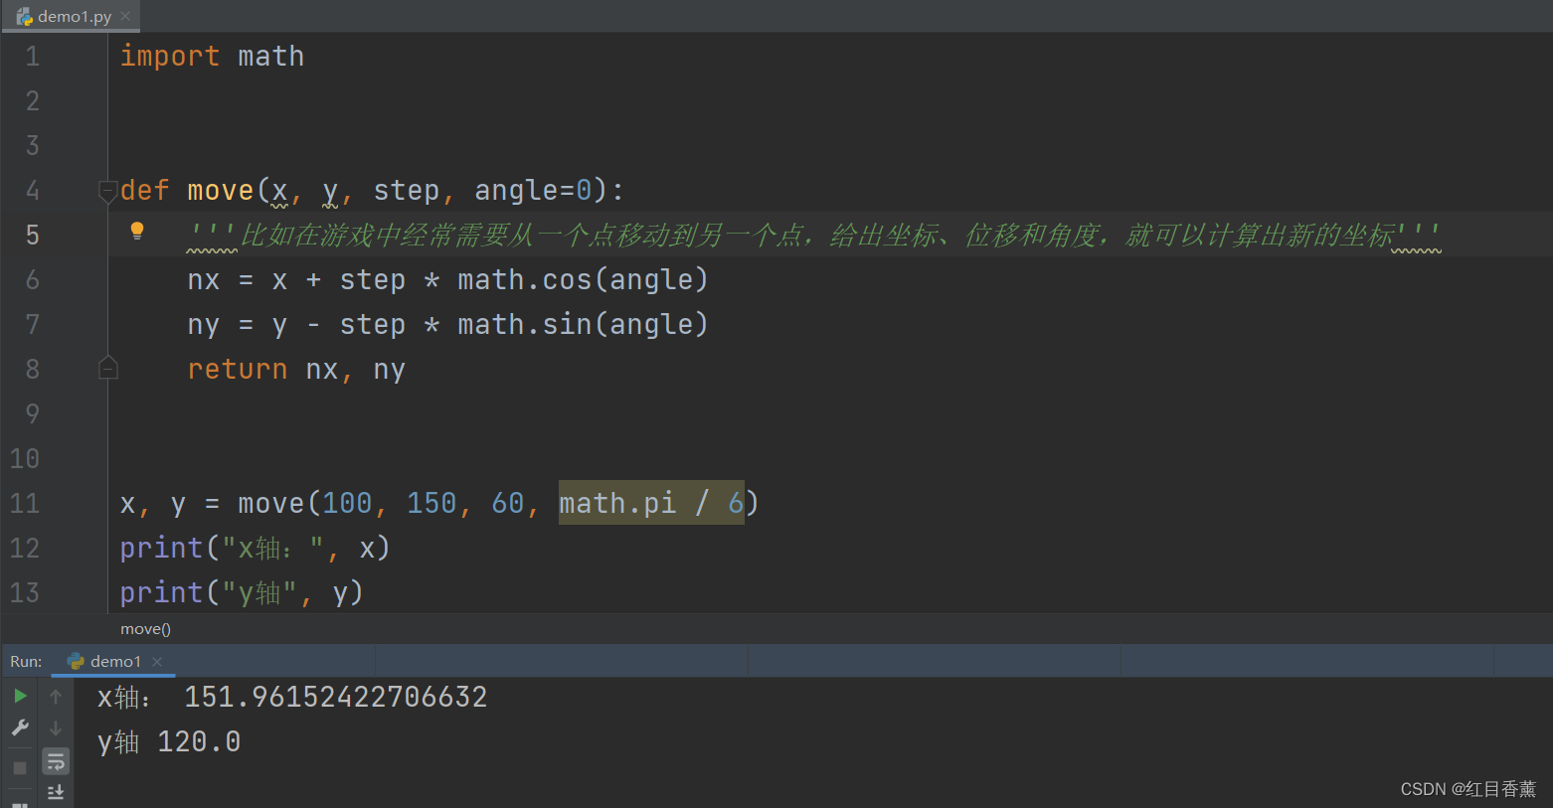Click the number 60 in move call

click(508, 503)
